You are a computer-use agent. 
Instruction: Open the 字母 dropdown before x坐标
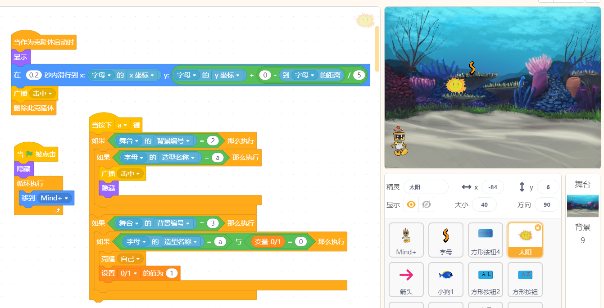[x=100, y=75]
